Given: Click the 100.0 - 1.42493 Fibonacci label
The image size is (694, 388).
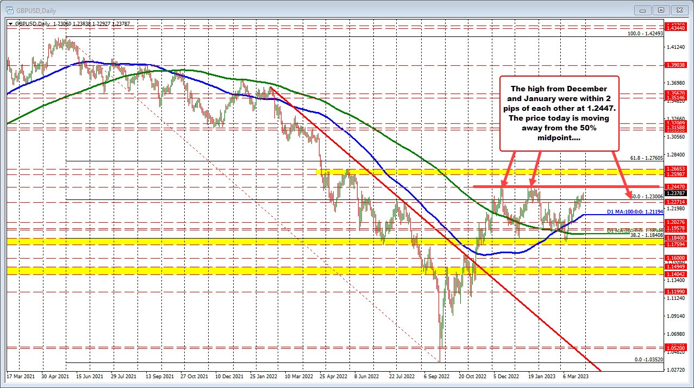Looking at the screenshot, I should (645, 33).
